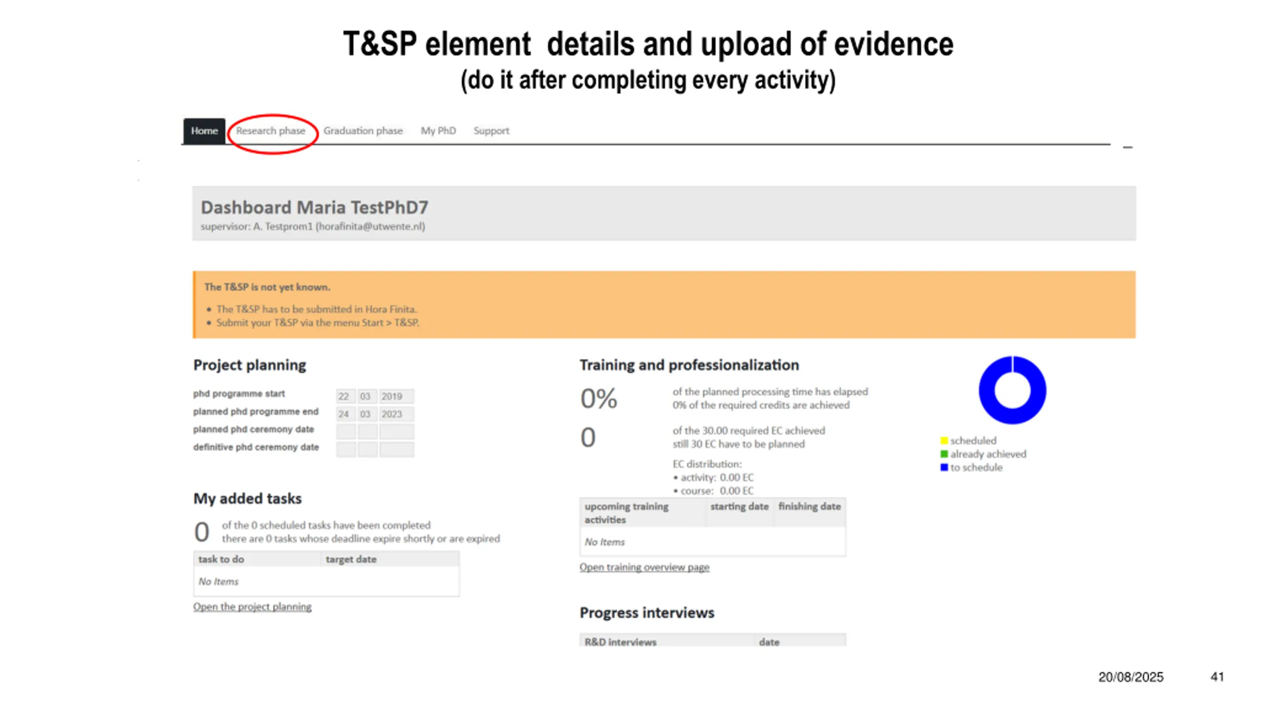Follow the Open the project planning link

252,607
